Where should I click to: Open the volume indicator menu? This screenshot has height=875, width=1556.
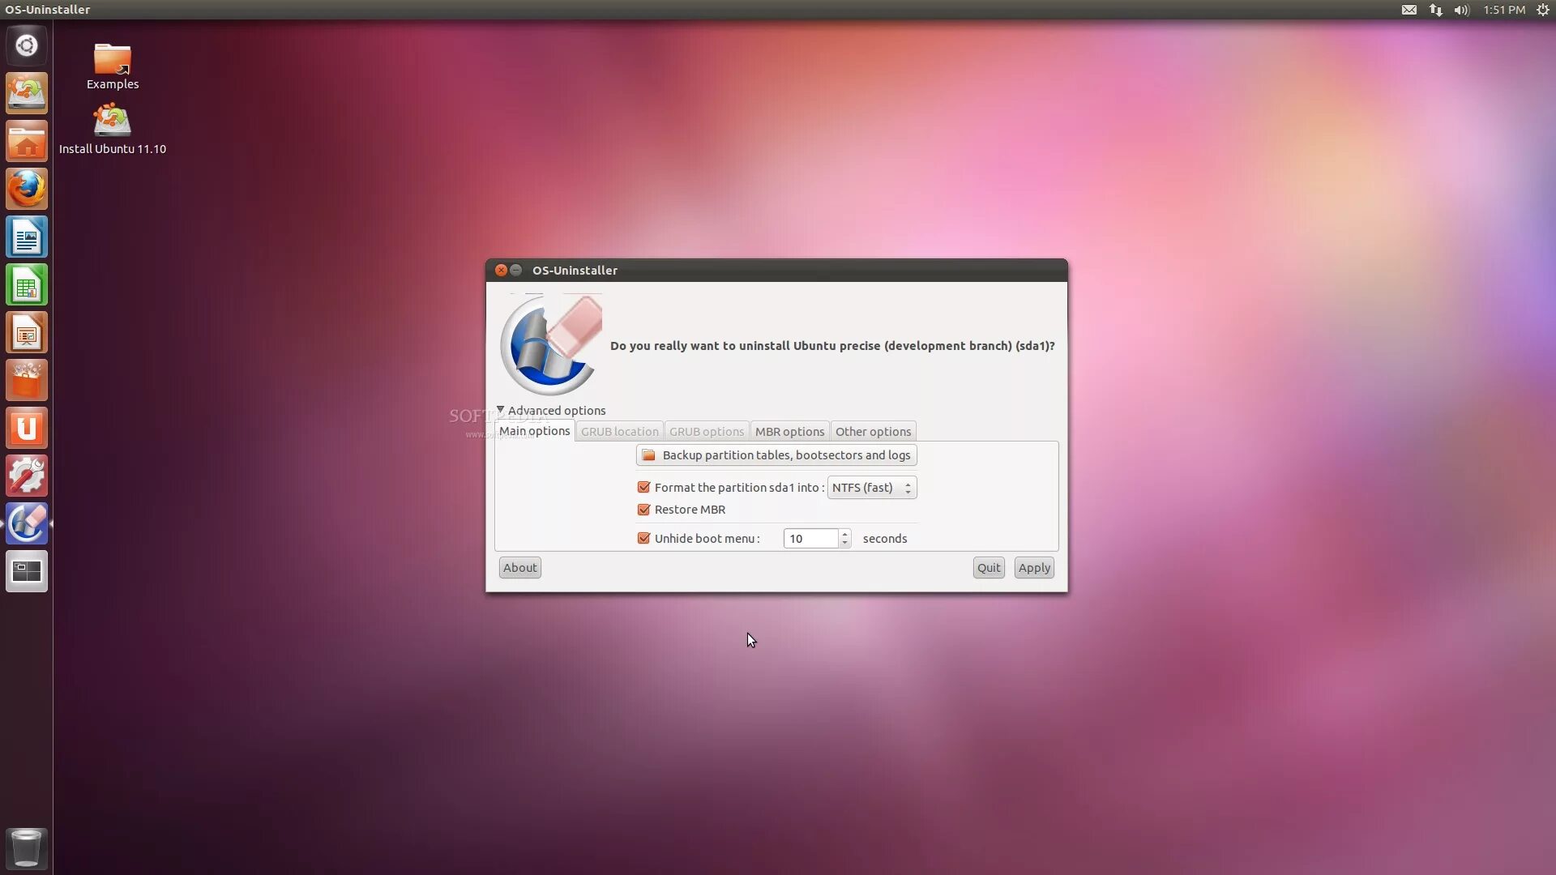pos(1461,10)
